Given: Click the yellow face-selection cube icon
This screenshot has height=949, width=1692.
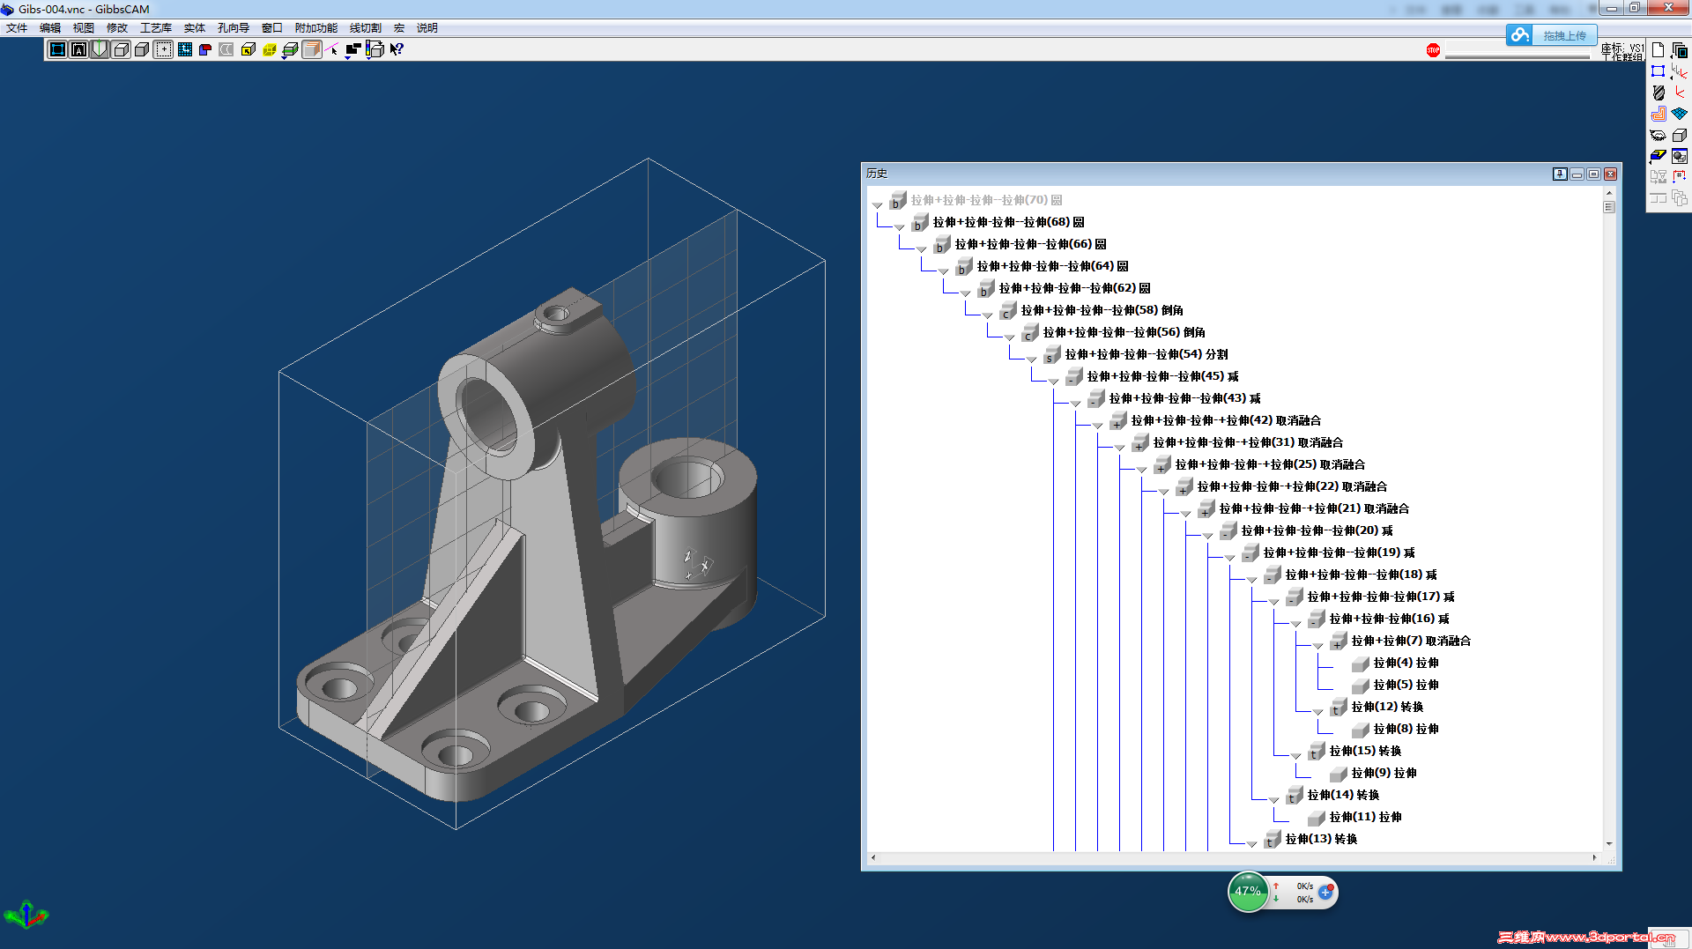Looking at the screenshot, I should [x=248, y=49].
